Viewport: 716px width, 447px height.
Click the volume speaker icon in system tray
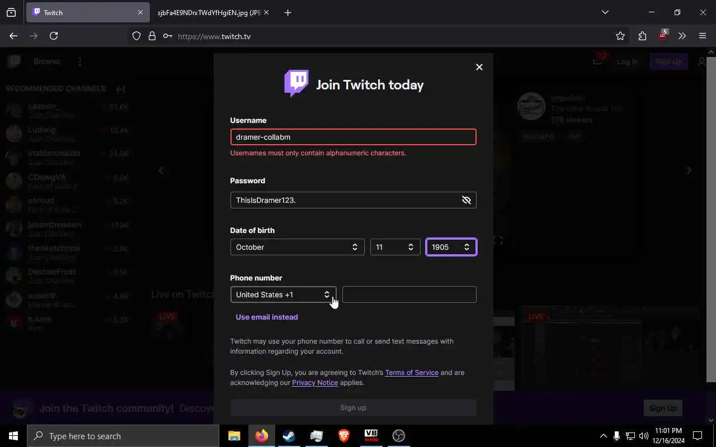pyautogui.click(x=644, y=436)
